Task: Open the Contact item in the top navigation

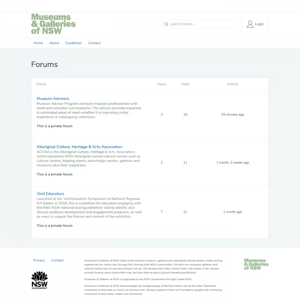Action: (94, 43)
